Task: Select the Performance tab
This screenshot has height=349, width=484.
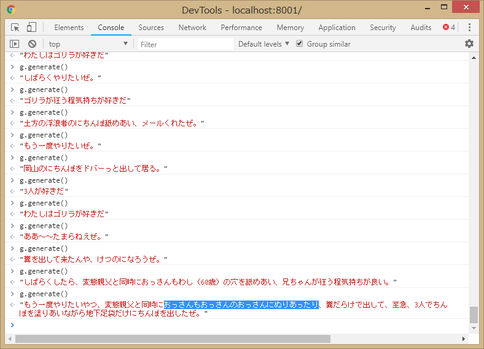Action: pos(241,28)
